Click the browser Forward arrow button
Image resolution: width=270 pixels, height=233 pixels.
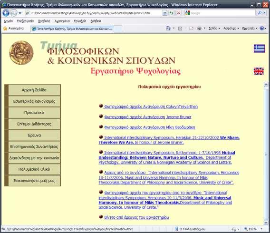tap(14, 13)
